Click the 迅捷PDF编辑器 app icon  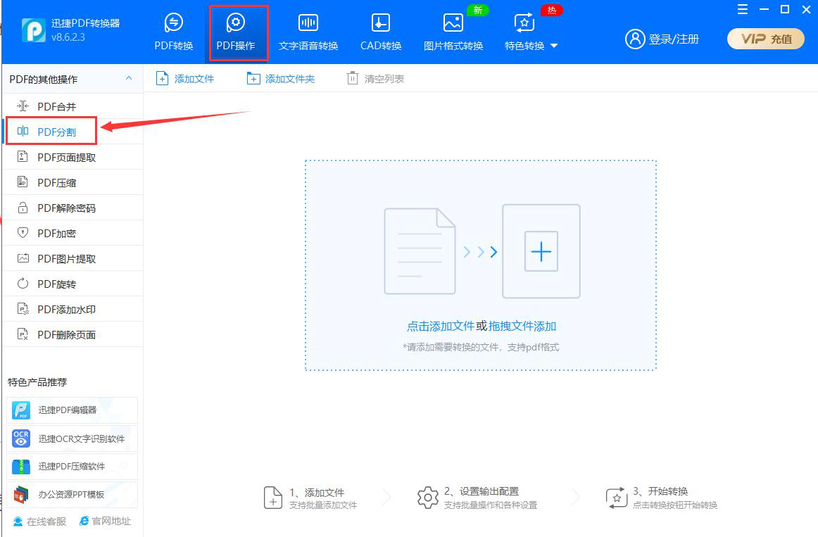pos(21,410)
